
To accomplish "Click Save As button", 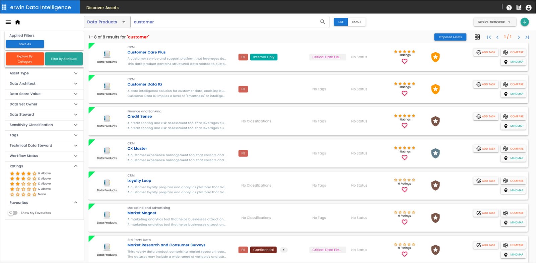I will pyautogui.click(x=25, y=44).
